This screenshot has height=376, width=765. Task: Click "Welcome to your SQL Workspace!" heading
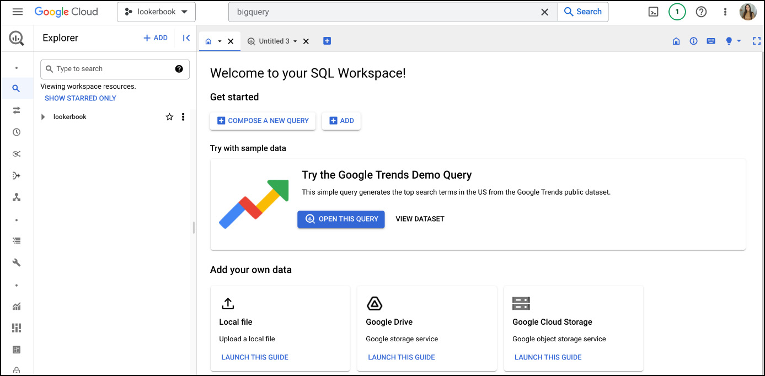[308, 73]
